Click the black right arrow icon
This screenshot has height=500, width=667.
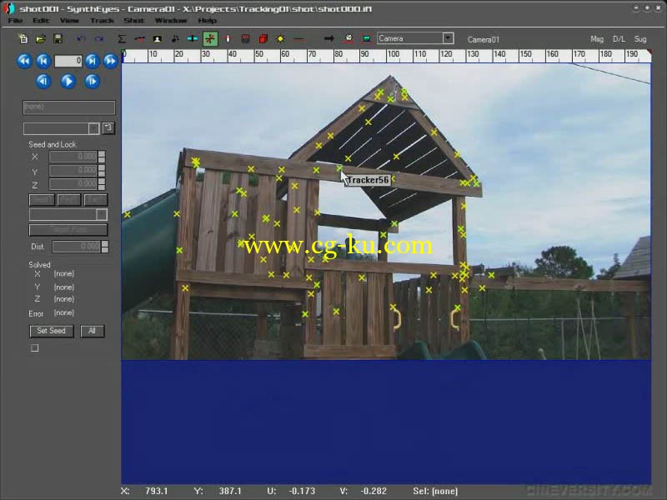[328, 38]
